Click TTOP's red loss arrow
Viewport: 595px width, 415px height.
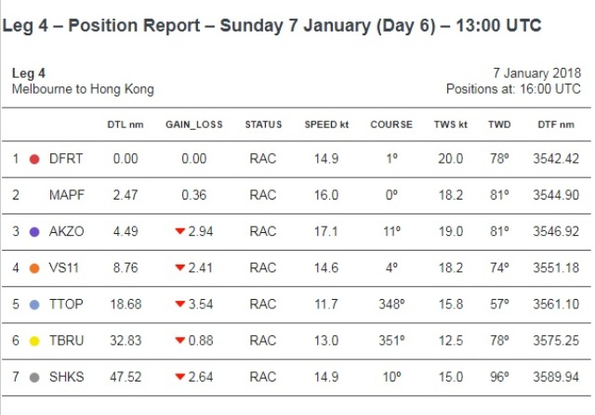pyautogui.click(x=179, y=304)
